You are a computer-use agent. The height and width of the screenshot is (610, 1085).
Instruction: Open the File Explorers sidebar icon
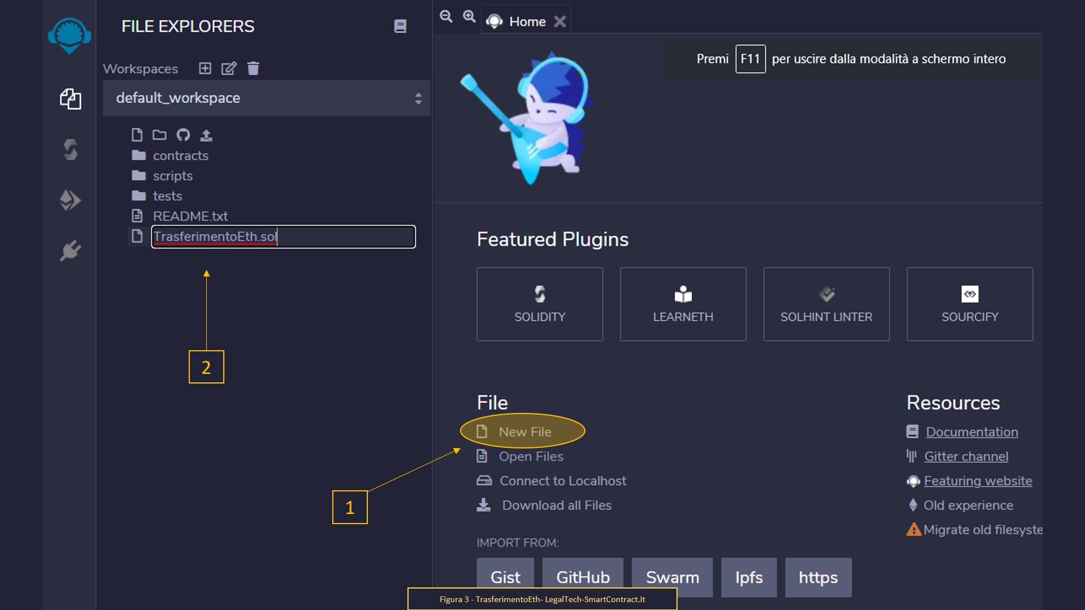71,99
